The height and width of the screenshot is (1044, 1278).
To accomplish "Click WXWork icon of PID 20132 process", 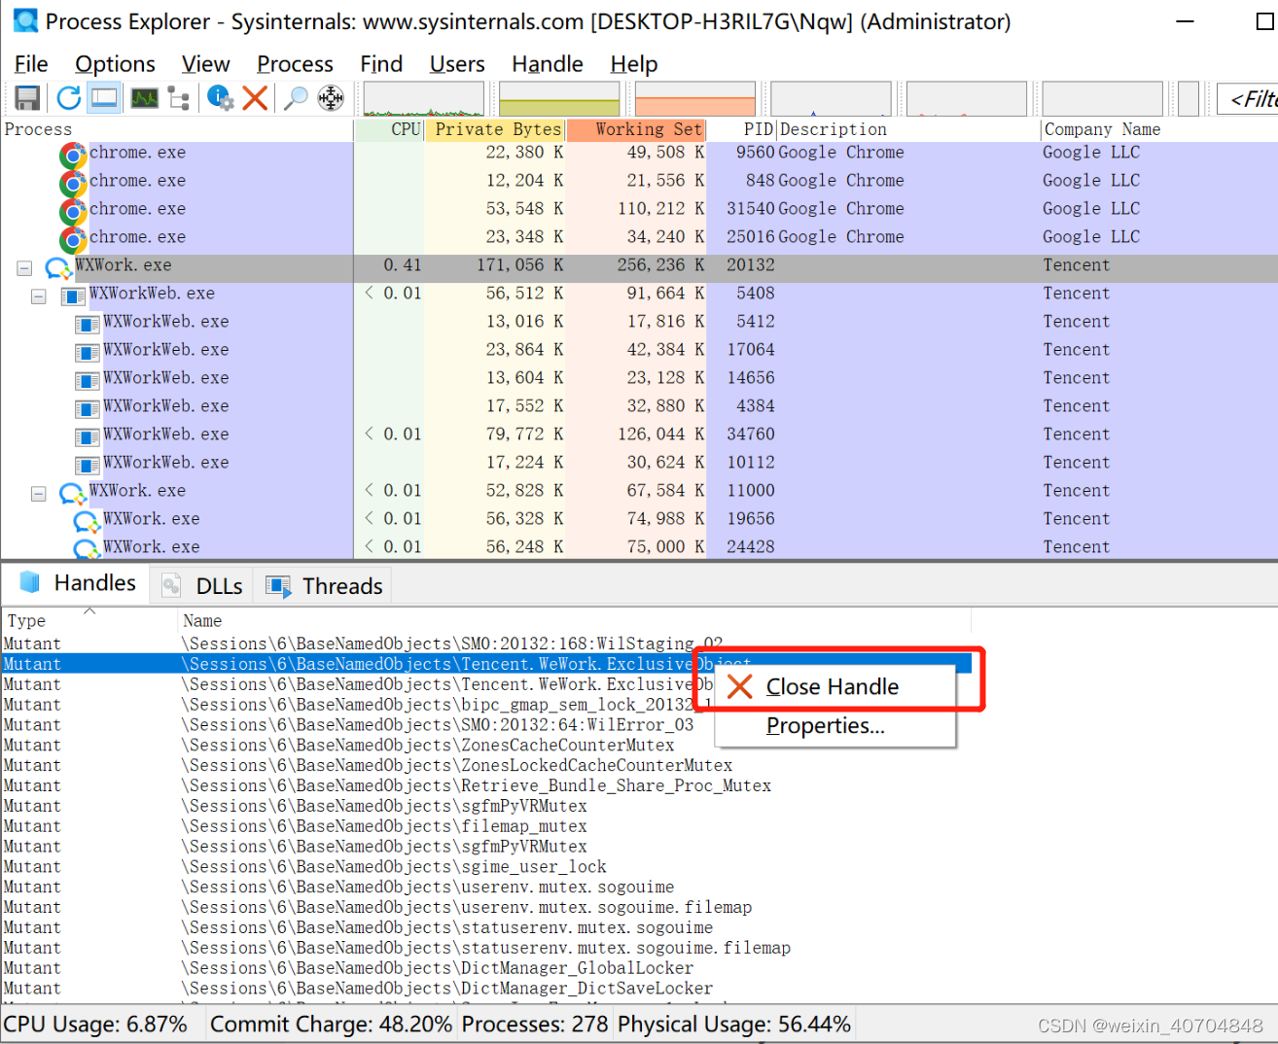I will [59, 267].
